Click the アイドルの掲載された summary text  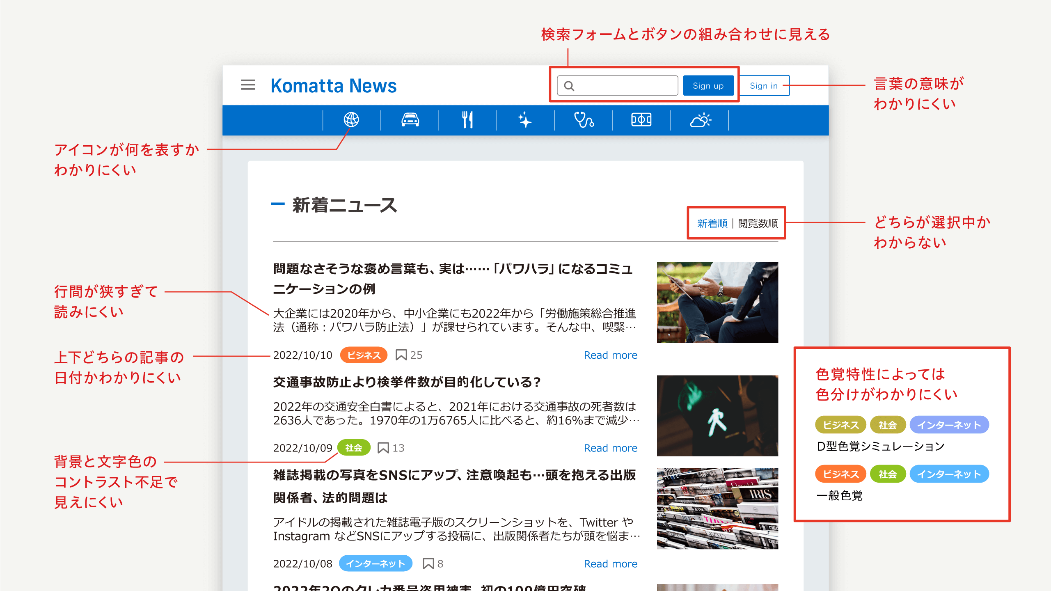coord(456,529)
